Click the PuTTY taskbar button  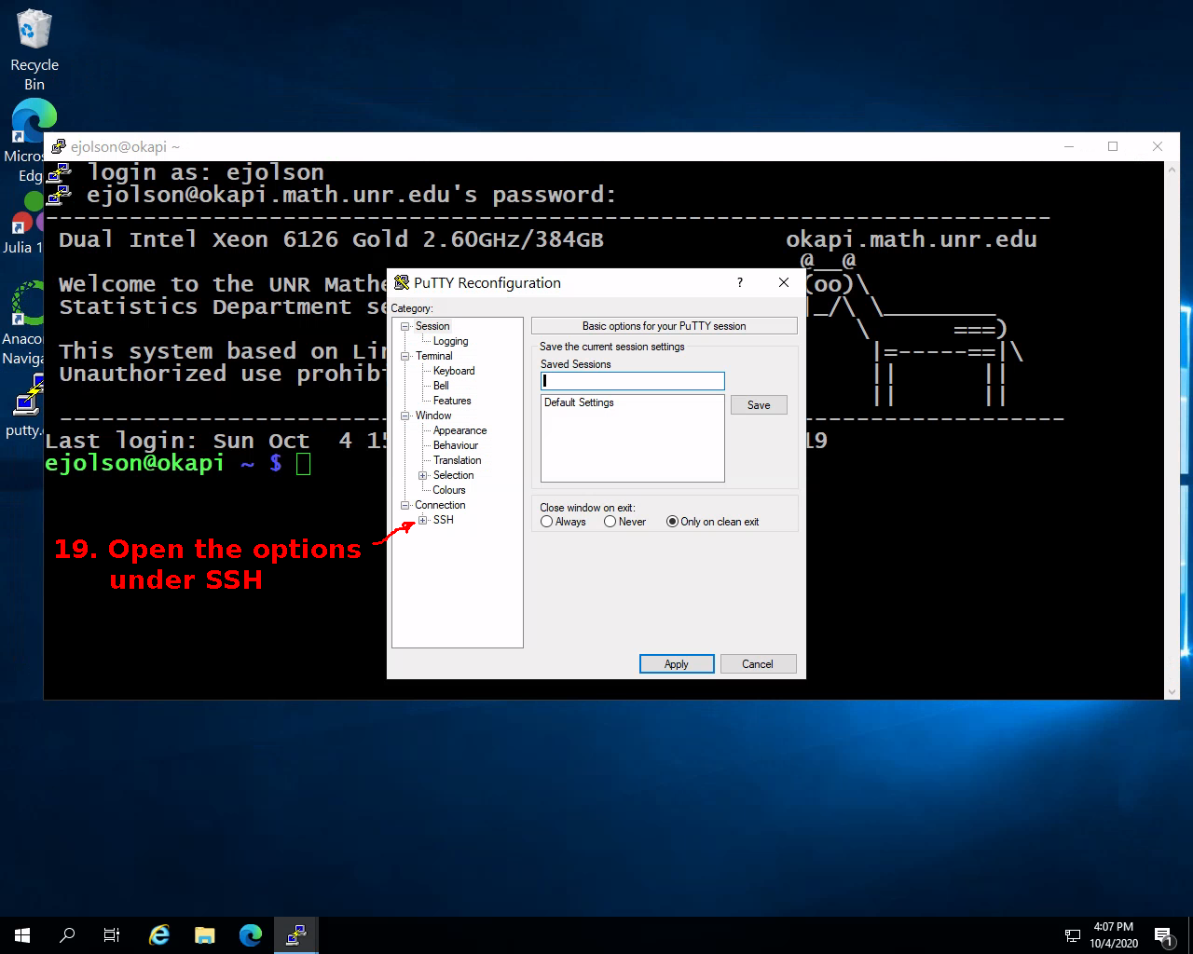click(296, 935)
